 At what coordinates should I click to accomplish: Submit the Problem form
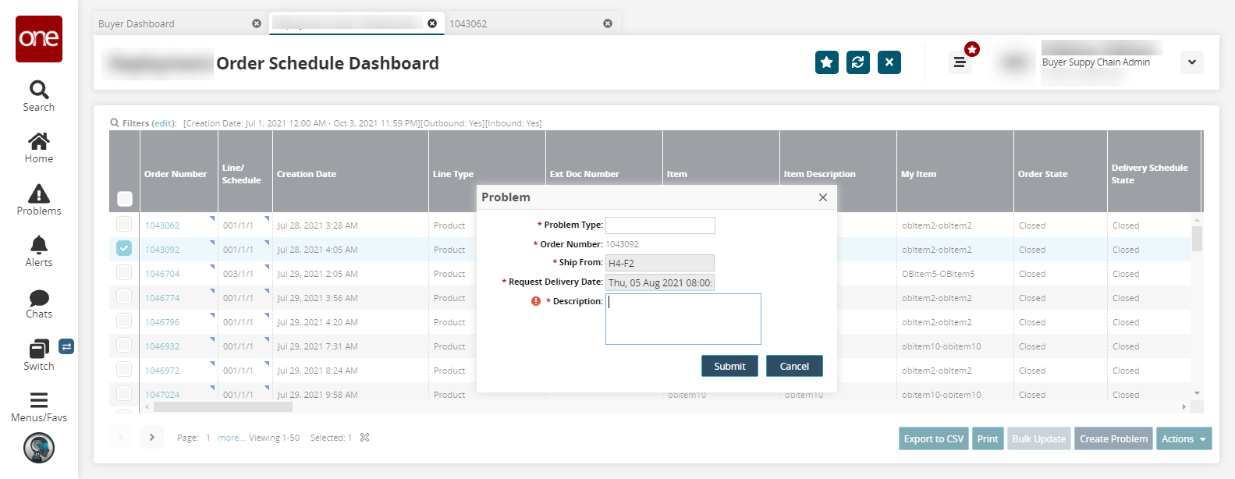click(729, 366)
